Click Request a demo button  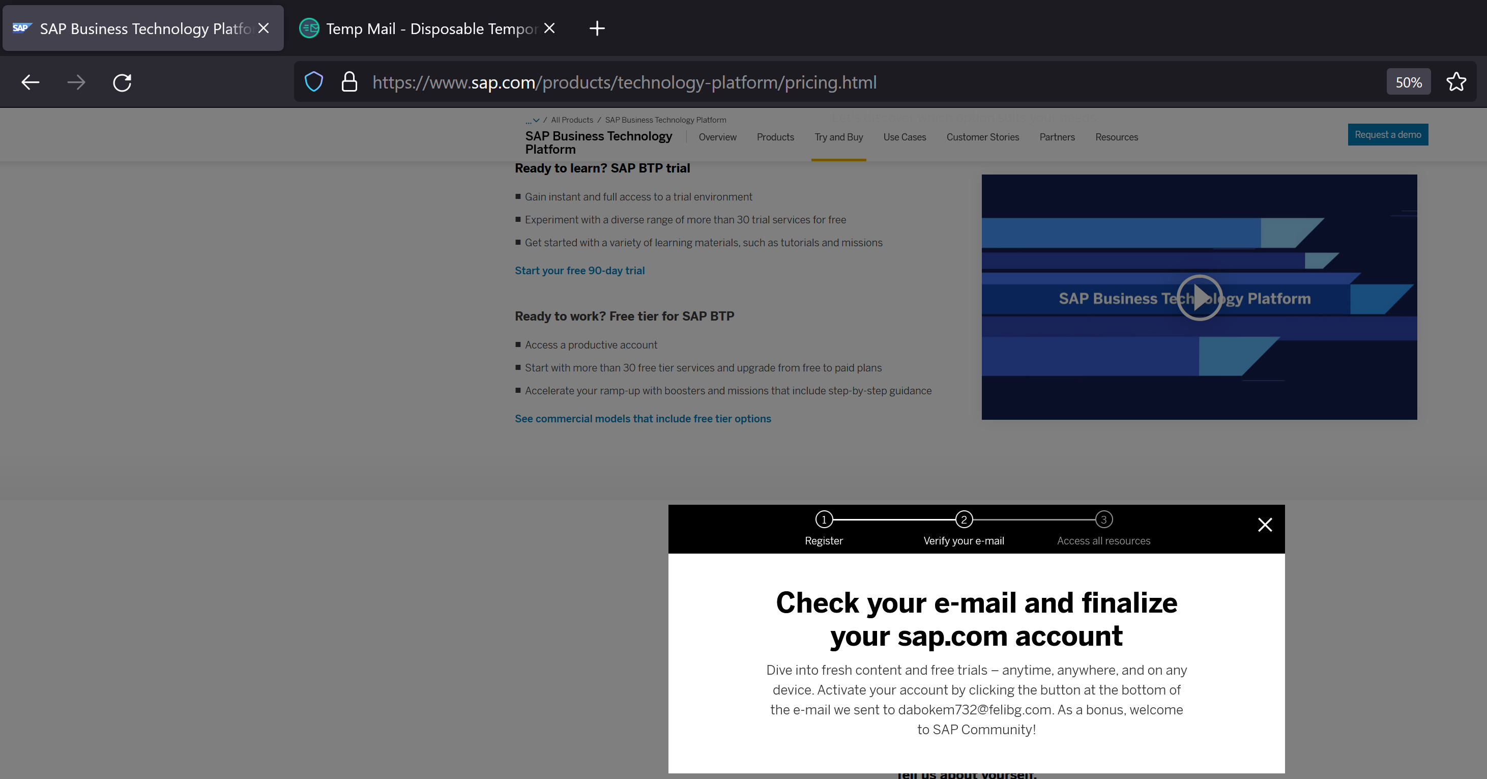point(1387,134)
